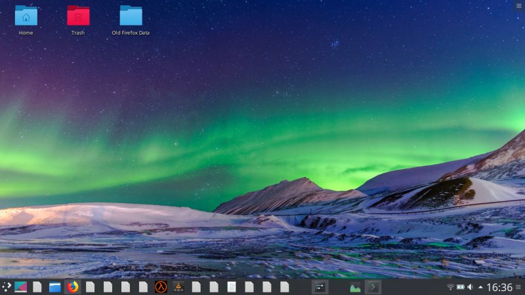
Task: Open the desktop toolbox menu at top-right corner
Action: click(519, 6)
